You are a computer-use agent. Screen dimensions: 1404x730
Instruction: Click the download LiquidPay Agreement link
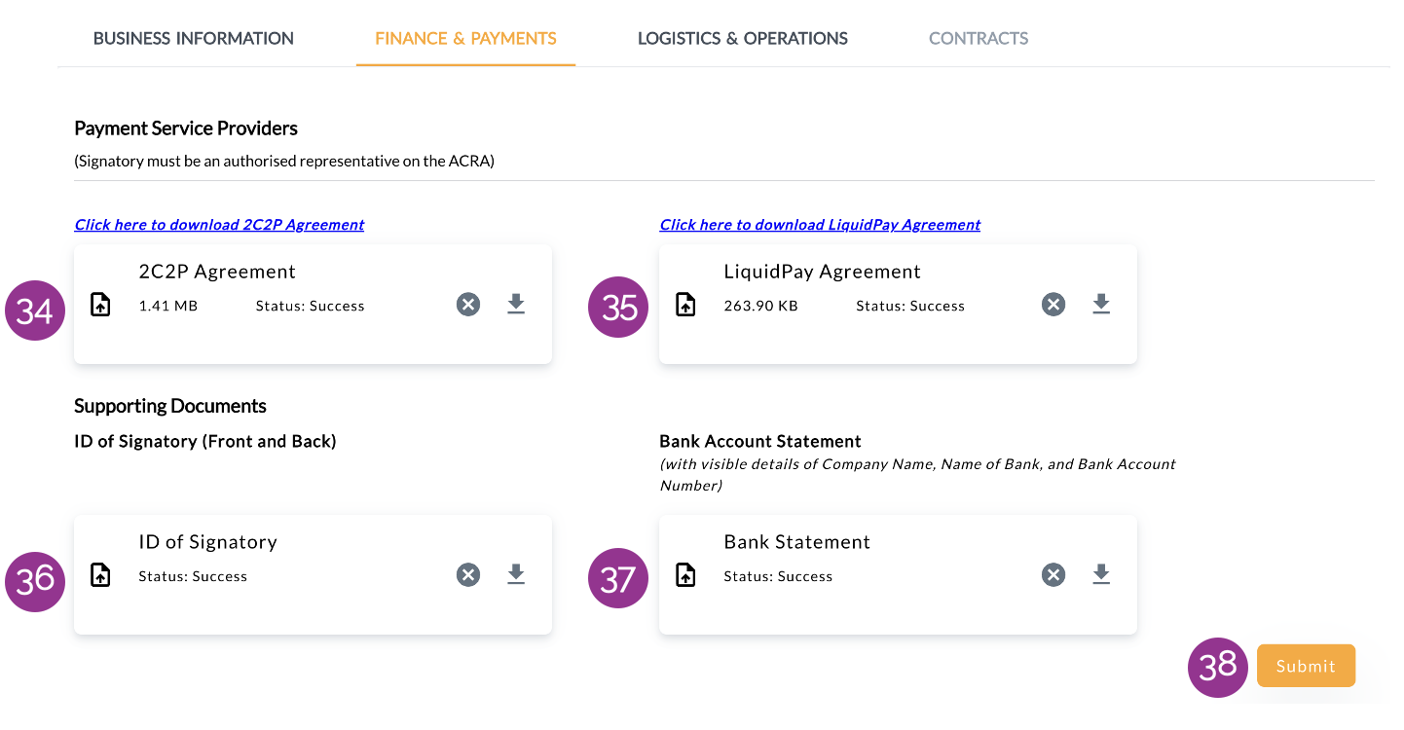coord(820,225)
